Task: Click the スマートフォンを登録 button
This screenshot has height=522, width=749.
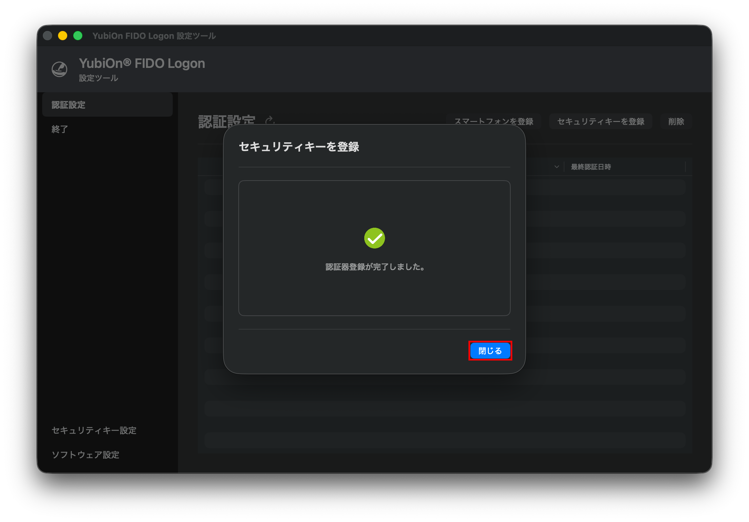Action: coord(494,122)
